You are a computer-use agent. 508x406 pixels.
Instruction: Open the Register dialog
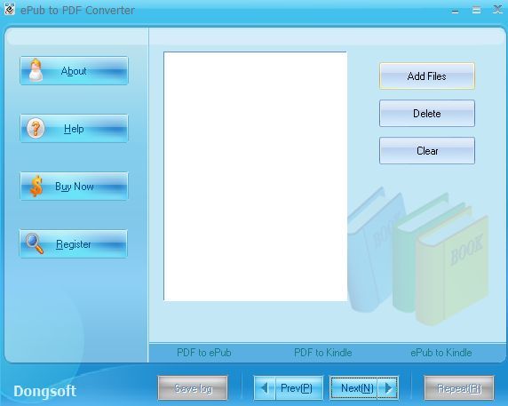[x=74, y=243]
